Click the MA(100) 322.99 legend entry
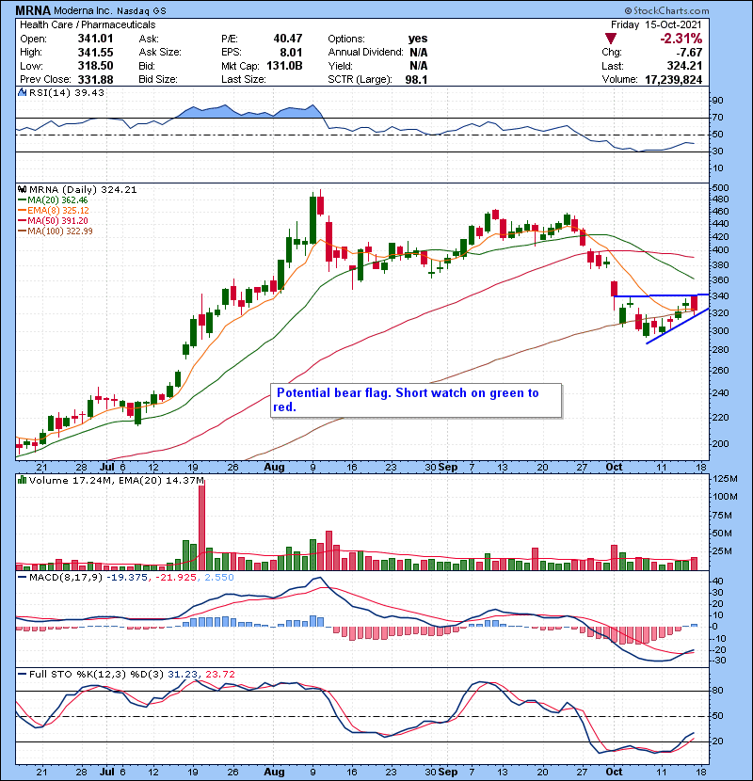The image size is (753, 781). pos(56,231)
